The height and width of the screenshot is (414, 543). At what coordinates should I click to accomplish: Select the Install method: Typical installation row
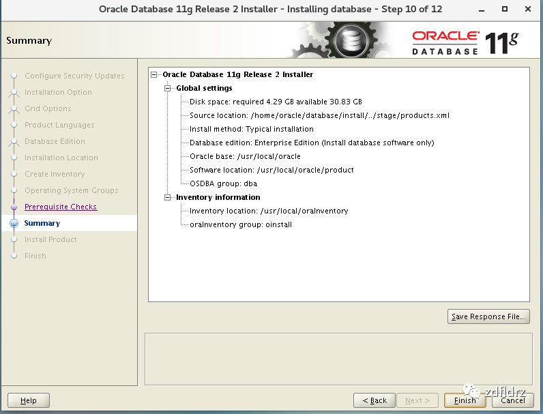[252, 129]
